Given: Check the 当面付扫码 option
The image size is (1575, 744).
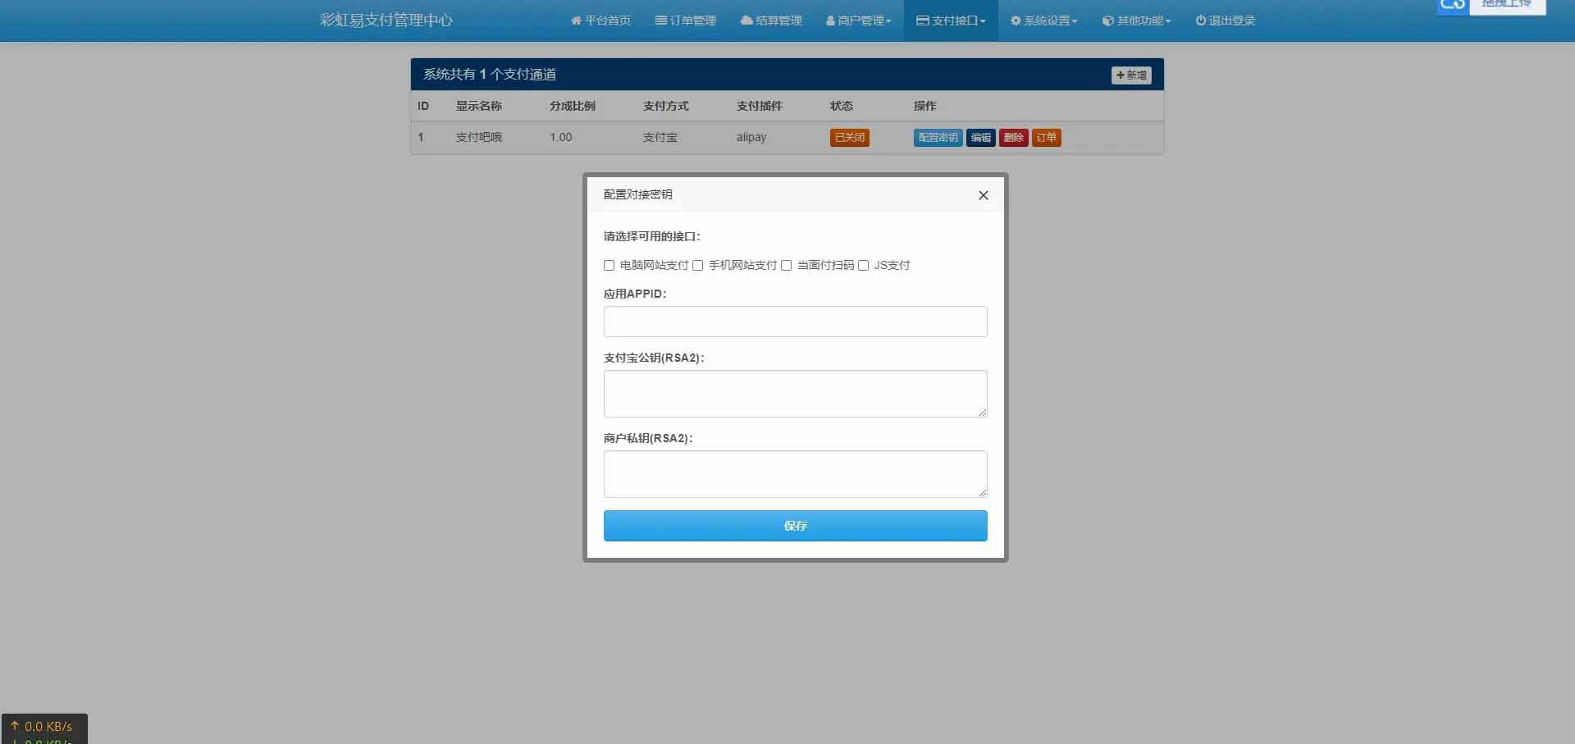Looking at the screenshot, I should 786,265.
